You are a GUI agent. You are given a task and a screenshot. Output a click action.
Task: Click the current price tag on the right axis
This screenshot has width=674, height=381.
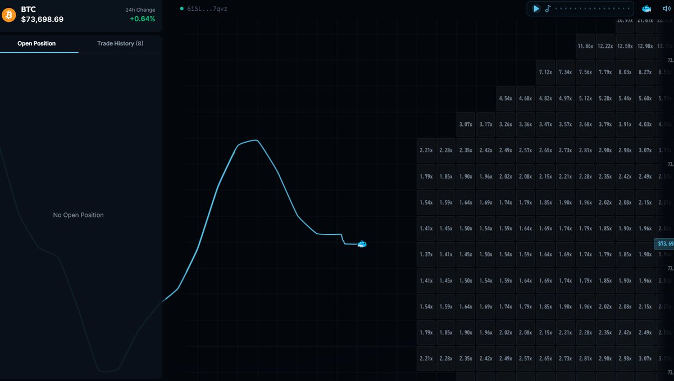coord(664,244)
